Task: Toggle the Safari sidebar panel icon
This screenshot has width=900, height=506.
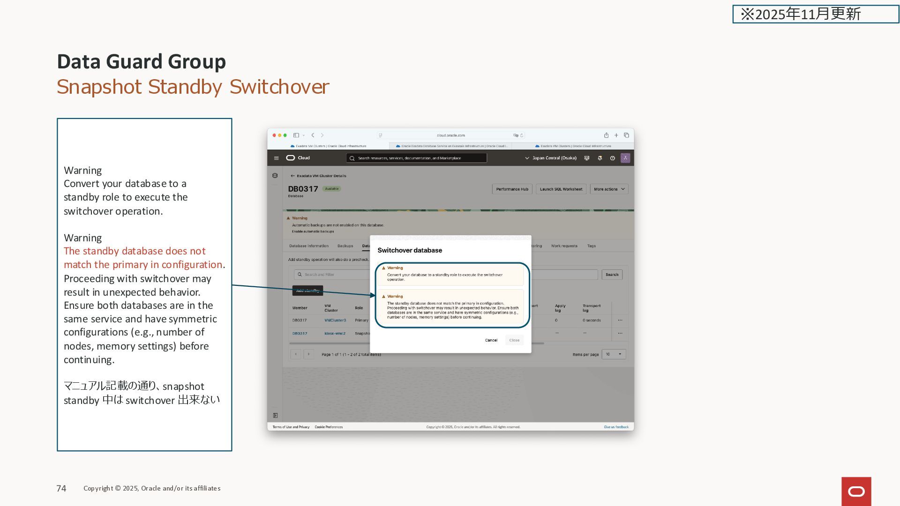Action: point(296,135)
